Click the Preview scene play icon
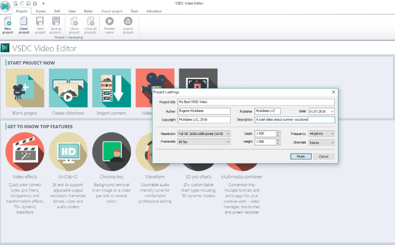 click(x=109, y=21)
